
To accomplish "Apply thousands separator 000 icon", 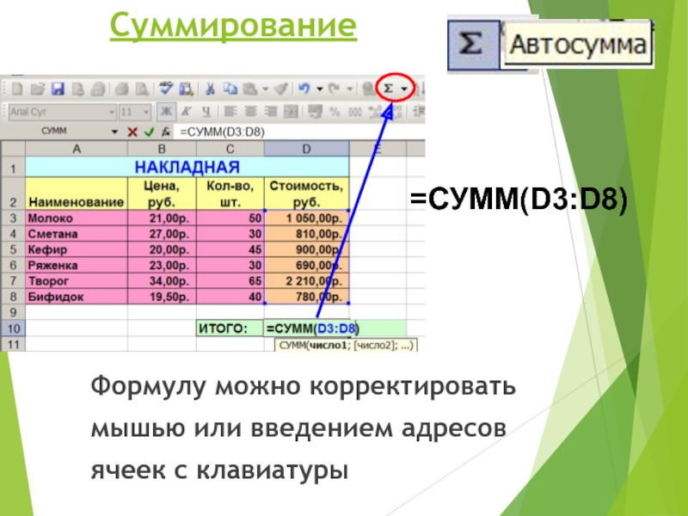I will tap(355, 112).
